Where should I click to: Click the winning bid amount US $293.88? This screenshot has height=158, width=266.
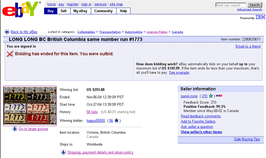tap(95, 90)
